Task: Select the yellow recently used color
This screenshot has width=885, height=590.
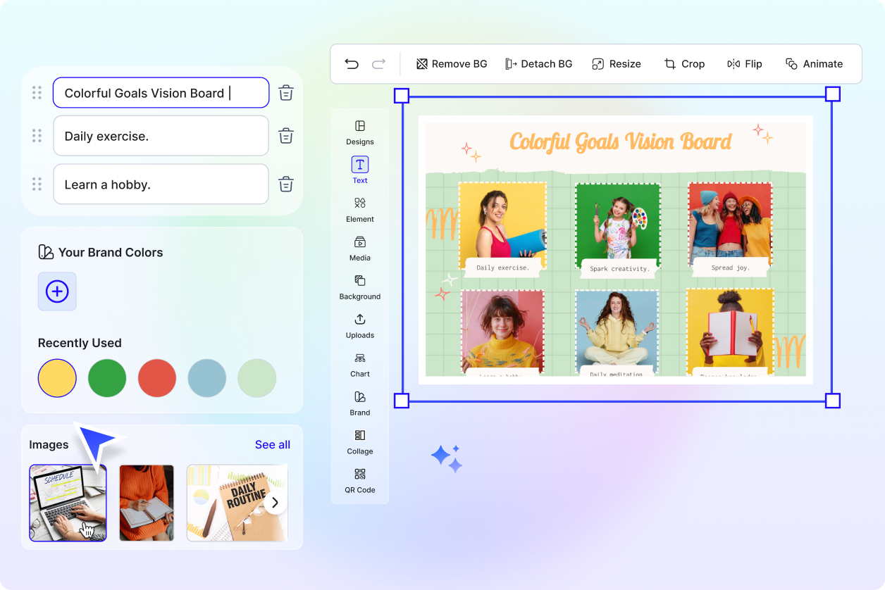Action: point(57,378)
